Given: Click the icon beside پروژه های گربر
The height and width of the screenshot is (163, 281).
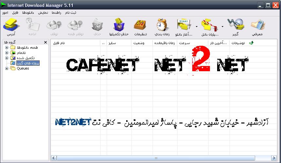Looking at the screenshot, I should (13, 63).
